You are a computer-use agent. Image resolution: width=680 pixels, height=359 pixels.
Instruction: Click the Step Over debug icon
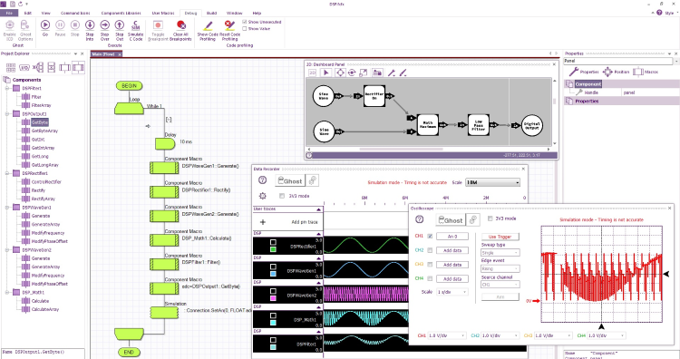click(104, 25)
